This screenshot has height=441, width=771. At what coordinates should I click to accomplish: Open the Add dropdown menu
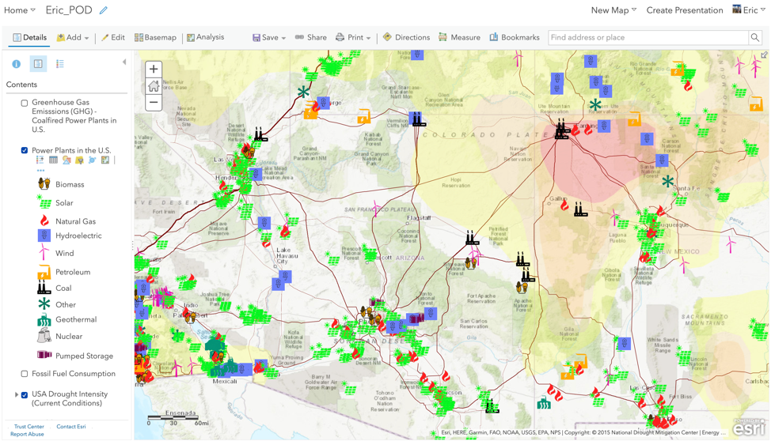[73, 37]
